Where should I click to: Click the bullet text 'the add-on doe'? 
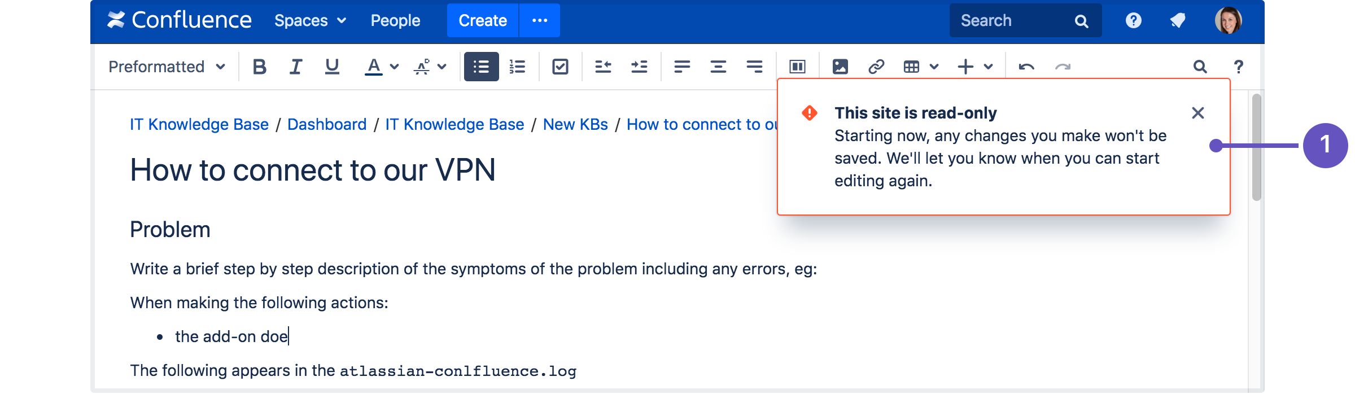tap(231, 336)
